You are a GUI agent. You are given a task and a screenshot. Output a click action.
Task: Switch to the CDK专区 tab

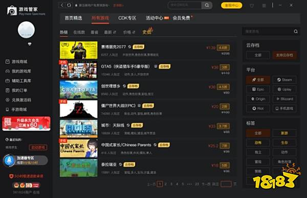(127, 18)
